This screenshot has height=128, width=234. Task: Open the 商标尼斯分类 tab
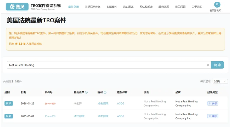tap(93, 7)
